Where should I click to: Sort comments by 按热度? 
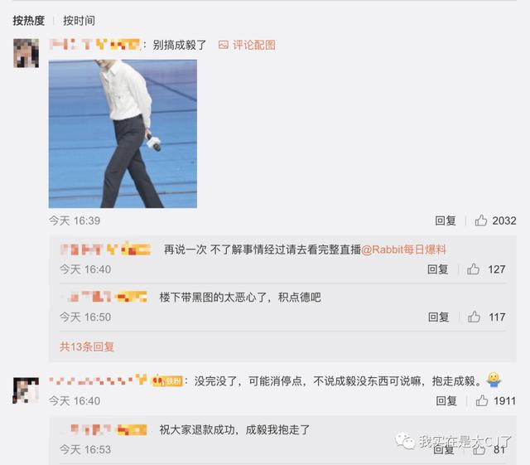29,21
